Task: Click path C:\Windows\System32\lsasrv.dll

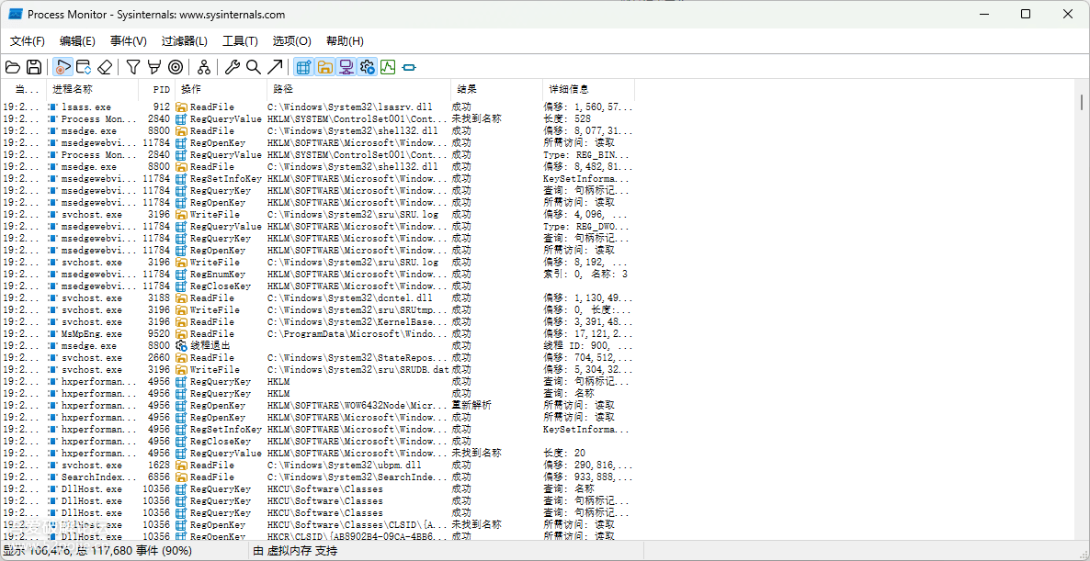Action: (x=349, y=107)
